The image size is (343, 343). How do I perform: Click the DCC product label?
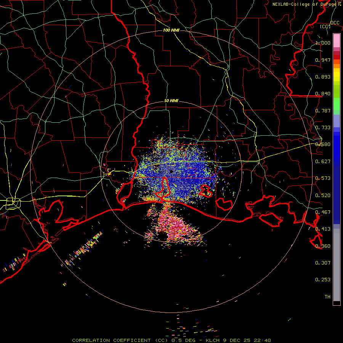(335, 23)
